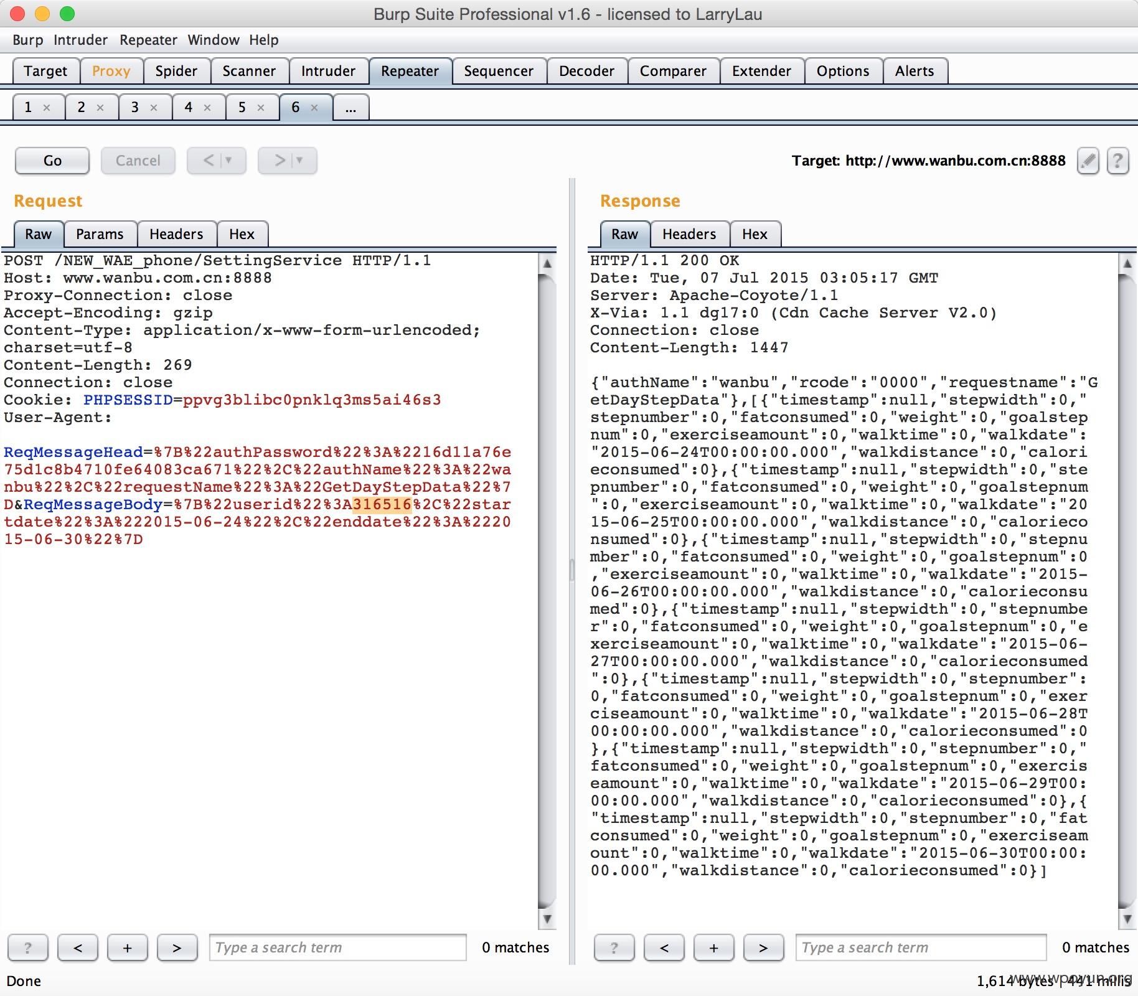Select Repeater request tab 5
The width and height of the screenshot is (1138, 996).
(242, 107)
